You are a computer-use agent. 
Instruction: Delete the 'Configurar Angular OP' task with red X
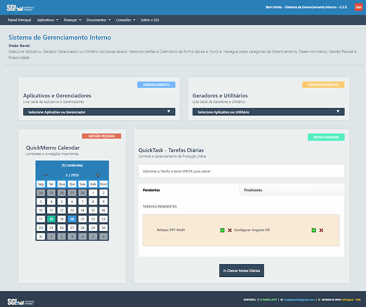pyautogui.click(x=321, y=230)
